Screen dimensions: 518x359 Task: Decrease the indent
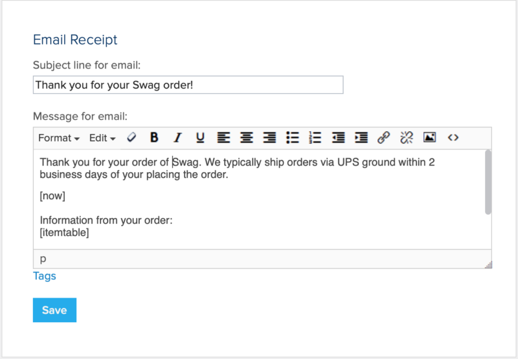338,138
